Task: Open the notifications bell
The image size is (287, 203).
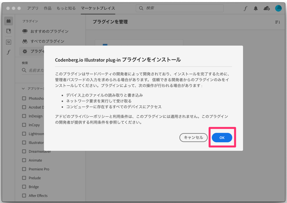Action: click(256, 8)
